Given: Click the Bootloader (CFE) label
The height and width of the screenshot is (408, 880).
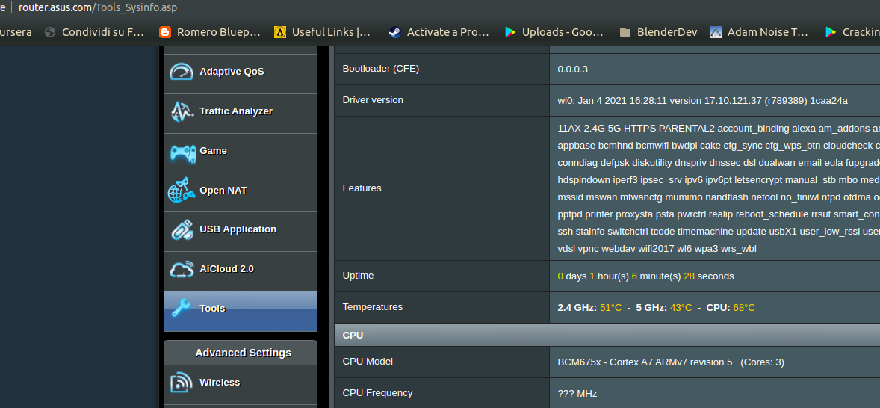Looking at the screenshot, I should click(x=380, y=69).
